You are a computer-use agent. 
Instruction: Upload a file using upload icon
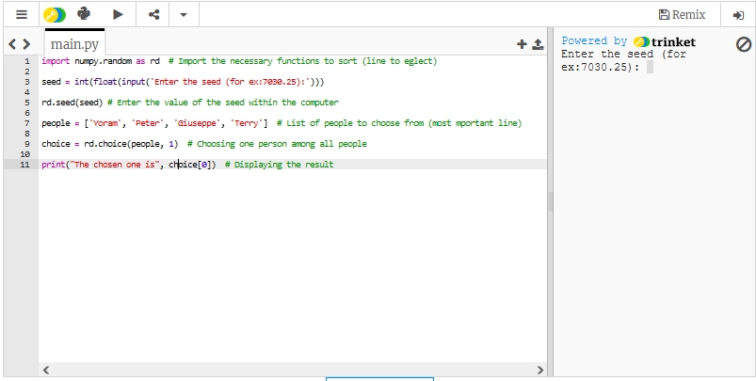tap(538, 44)
